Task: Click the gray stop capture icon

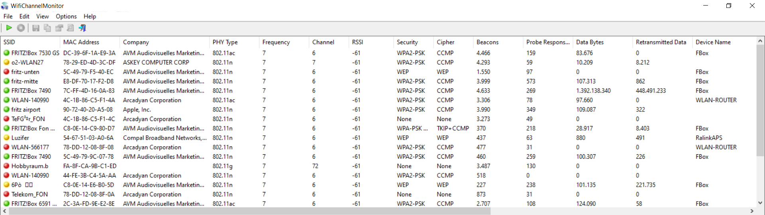Action: (x=21, y=28)
